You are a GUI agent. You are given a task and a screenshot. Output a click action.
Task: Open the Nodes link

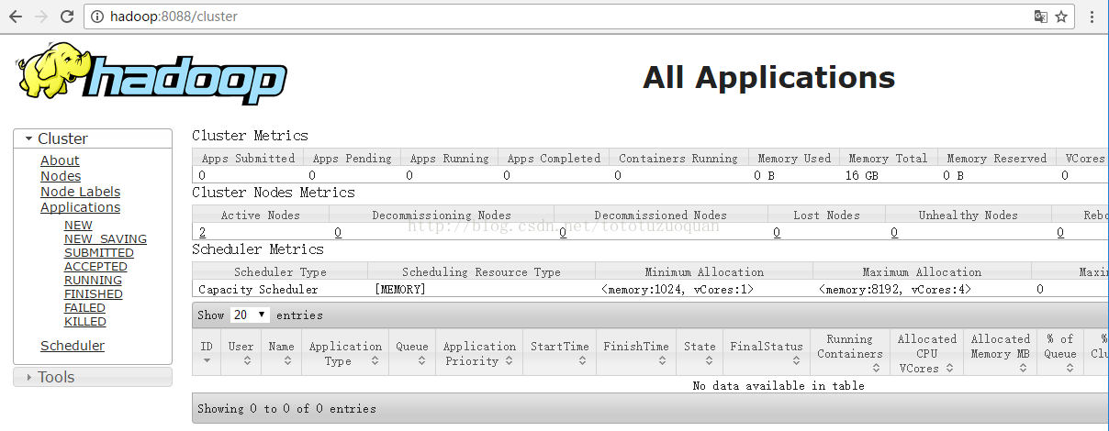(61, 176)
